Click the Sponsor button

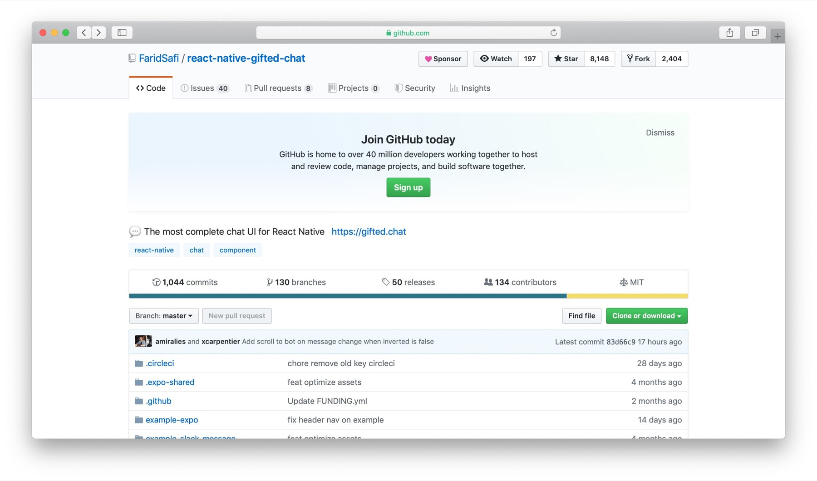tap(443, 59)
